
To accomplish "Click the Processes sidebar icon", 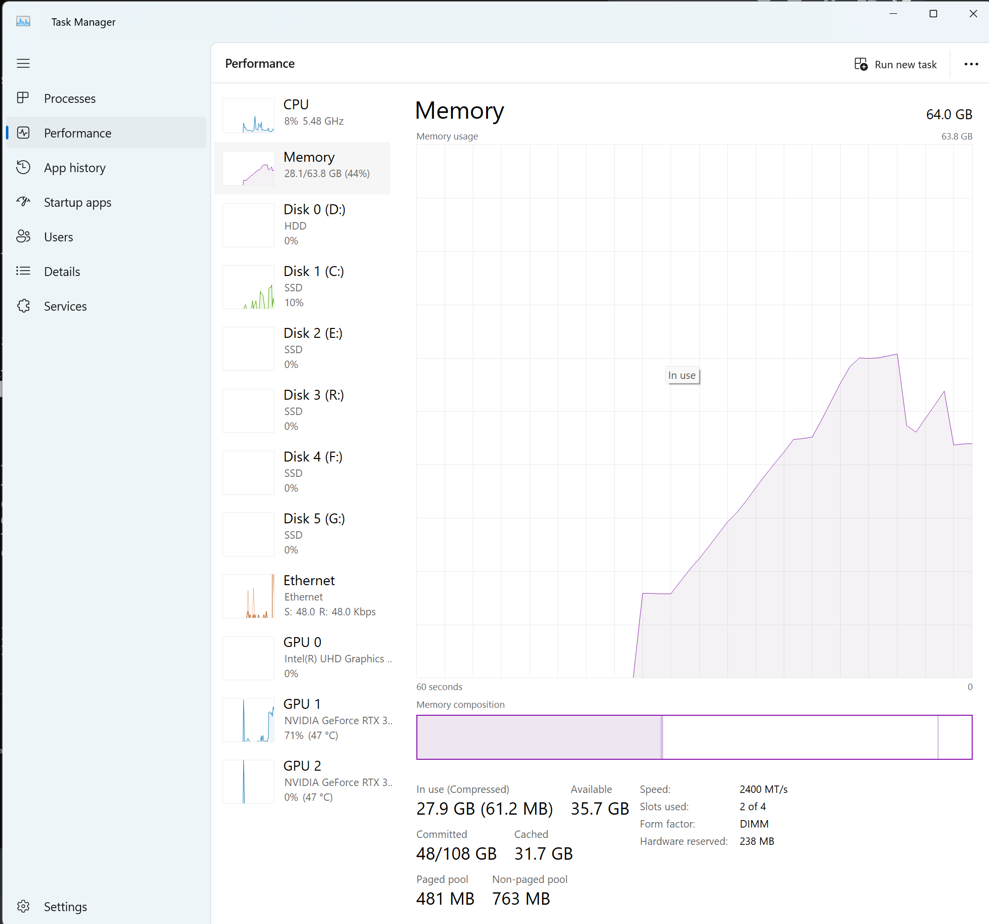I will 23,98.
